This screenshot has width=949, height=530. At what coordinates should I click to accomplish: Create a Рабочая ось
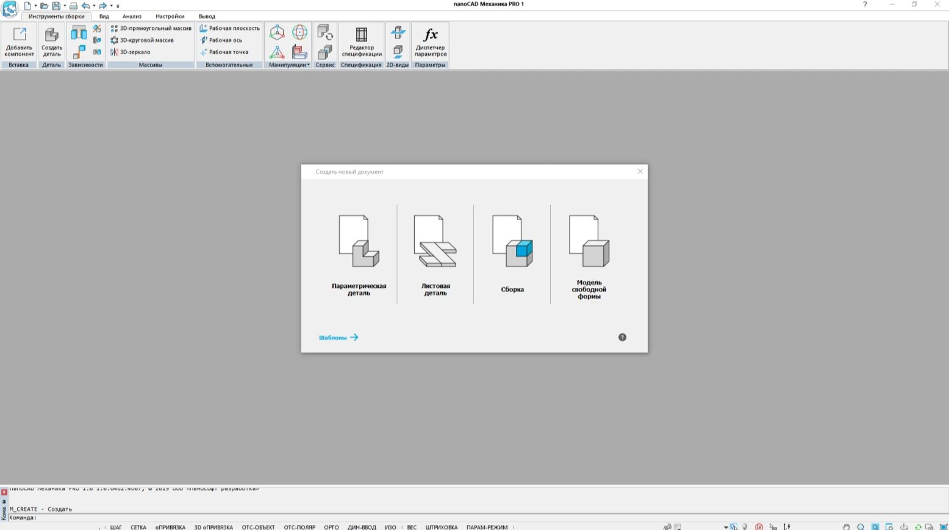coord(221,40)
